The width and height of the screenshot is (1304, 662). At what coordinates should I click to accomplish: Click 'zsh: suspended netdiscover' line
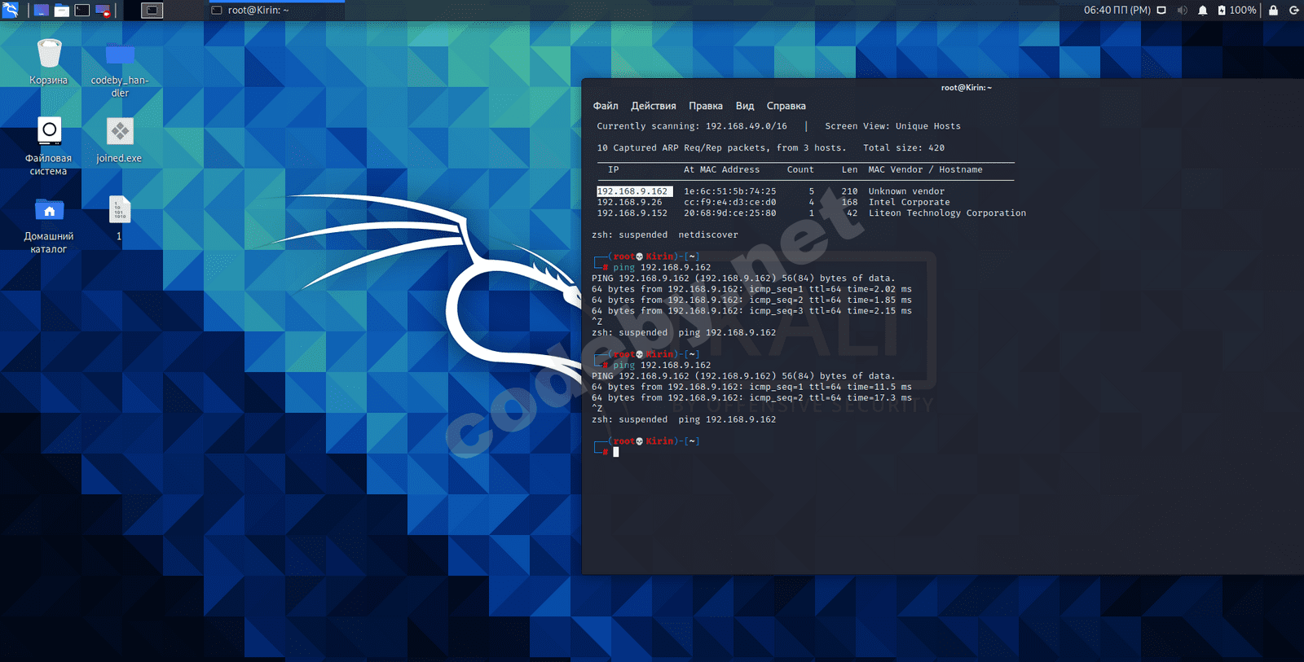(x=665, y=235)
